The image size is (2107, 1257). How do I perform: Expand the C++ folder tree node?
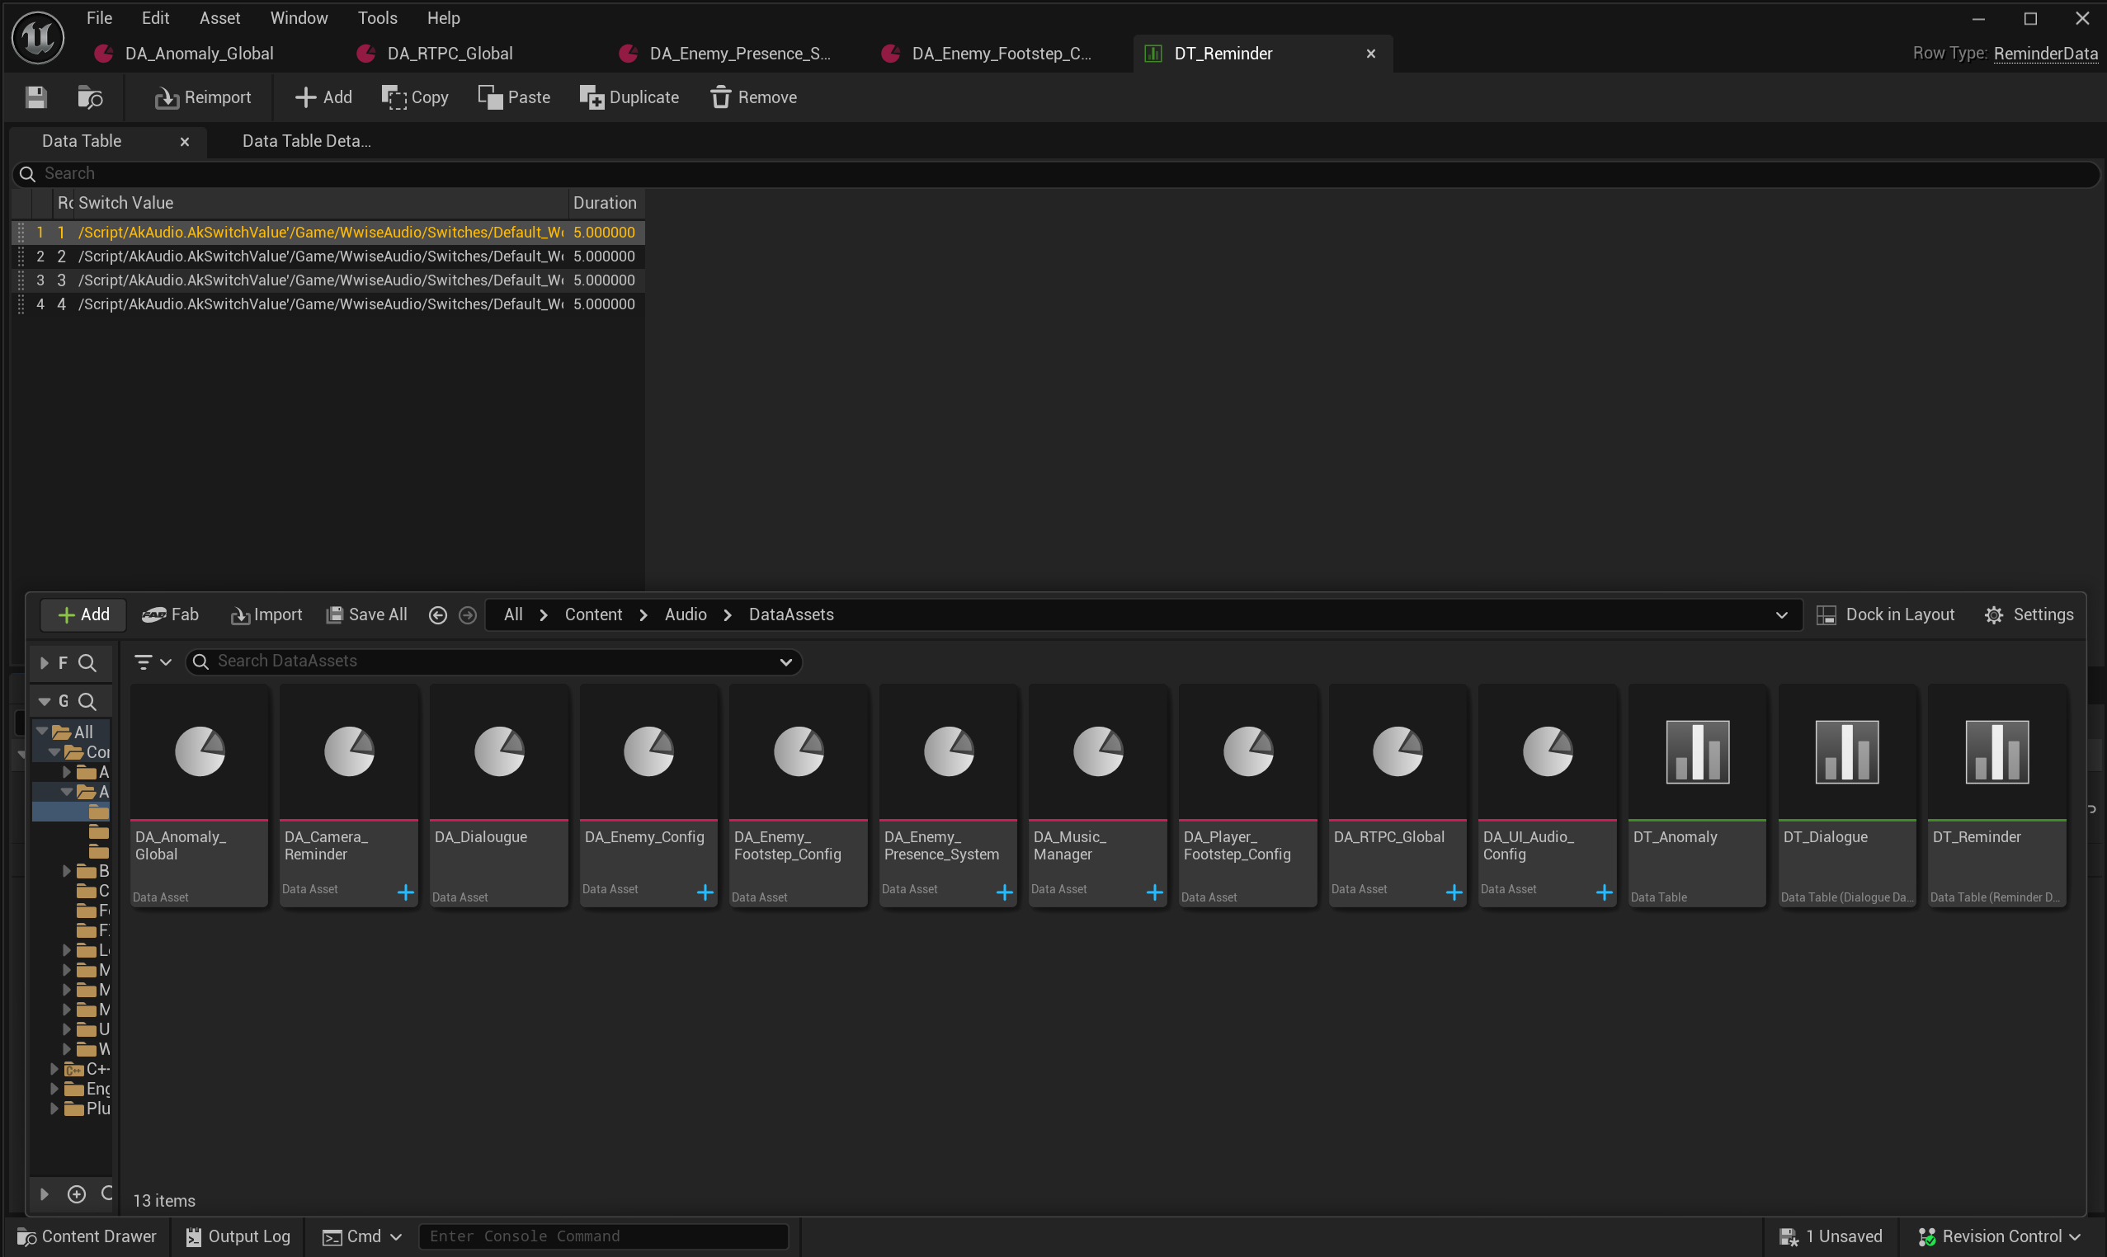coord(54,1069)
